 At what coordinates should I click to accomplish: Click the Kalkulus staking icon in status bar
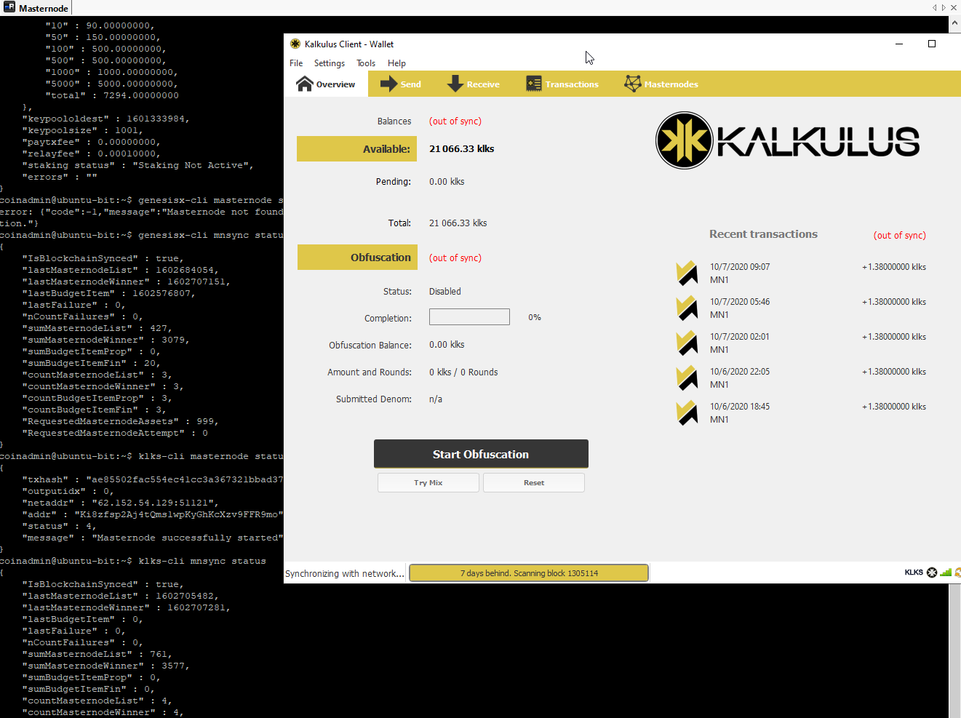pos(932,573)
